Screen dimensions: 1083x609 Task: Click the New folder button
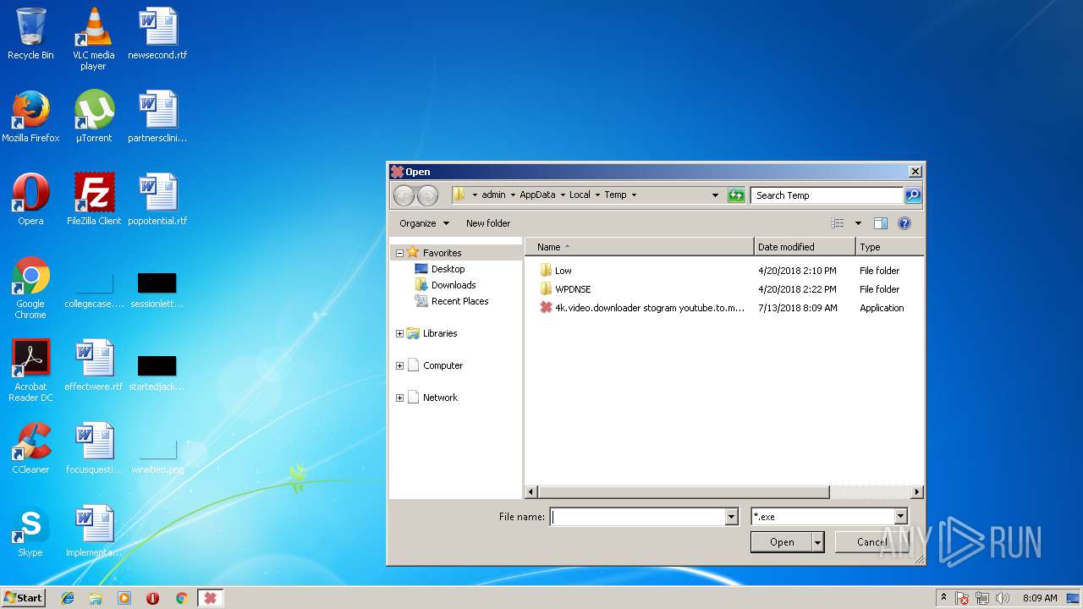[x=488, y=223]
